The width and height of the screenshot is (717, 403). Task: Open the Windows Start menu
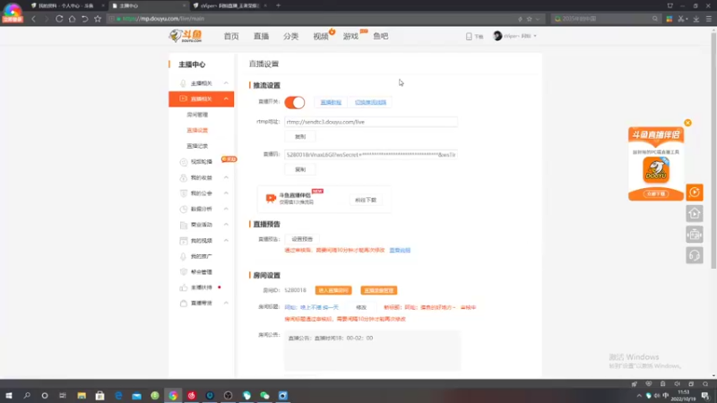coord(9,396)
